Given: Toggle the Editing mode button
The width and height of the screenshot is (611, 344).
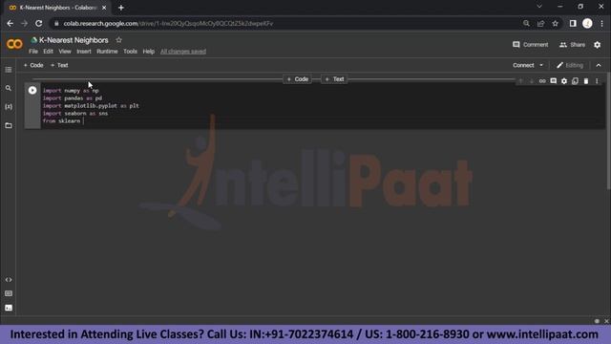Looking at the screenshot, I should pos(570,65).
